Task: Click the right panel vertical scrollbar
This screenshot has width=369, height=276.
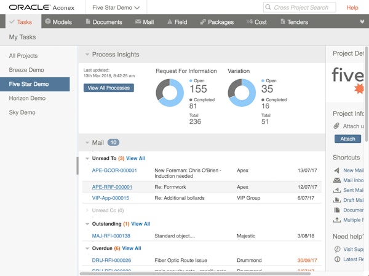Action: (x=367, y=94)
